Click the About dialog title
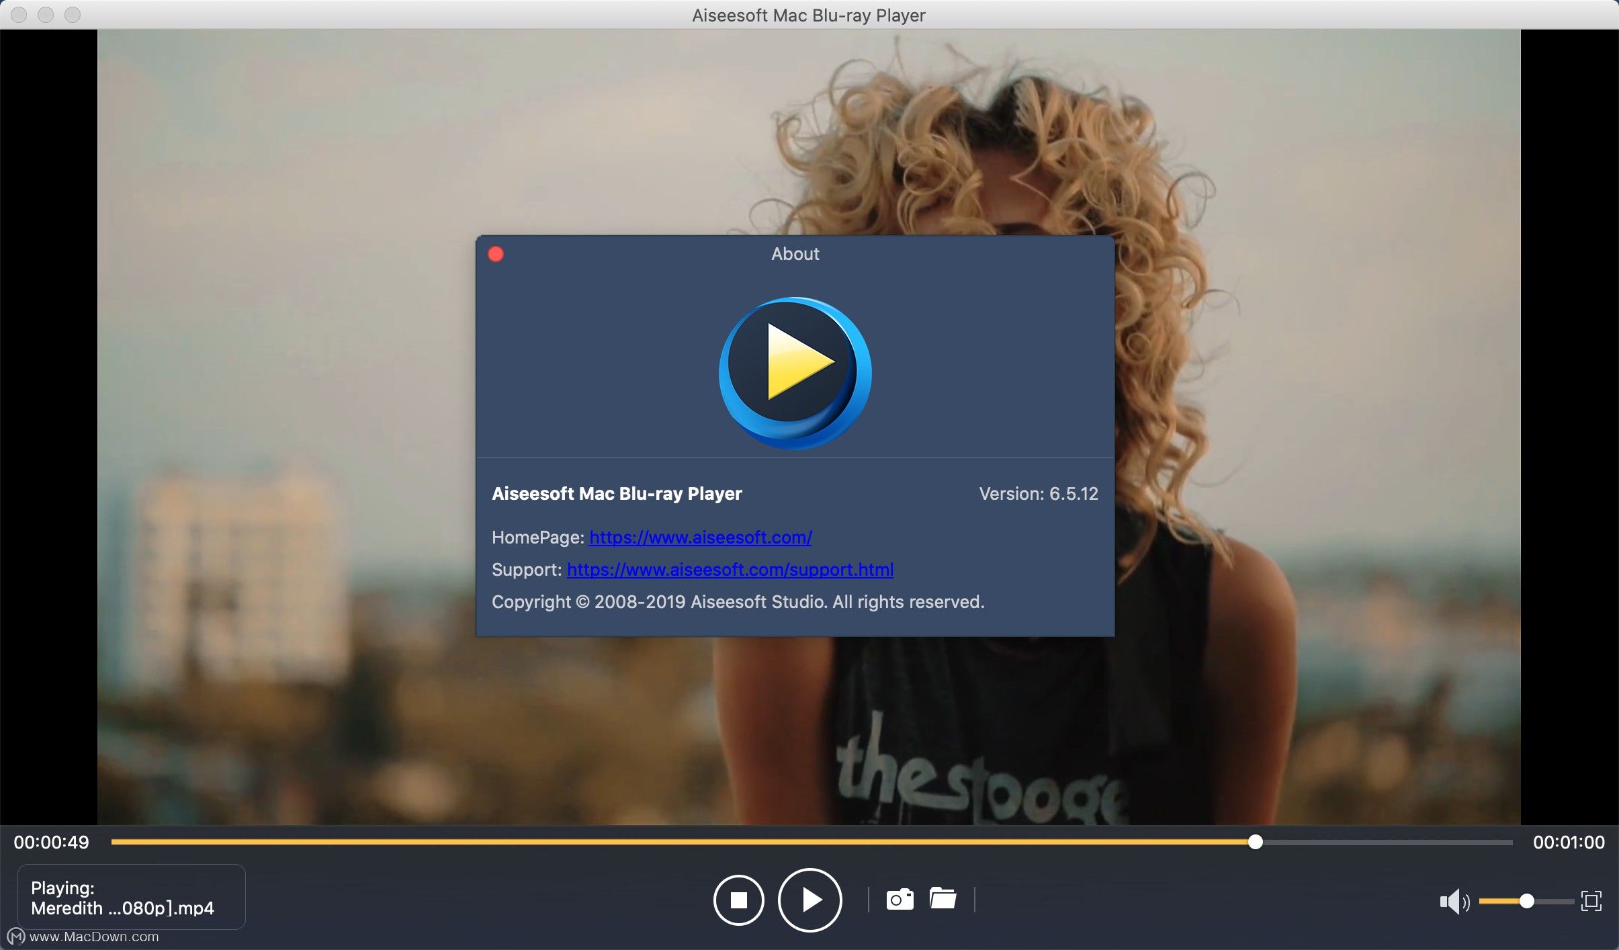1619x950 pixels. pyautogui.click(x=795, y=254)
